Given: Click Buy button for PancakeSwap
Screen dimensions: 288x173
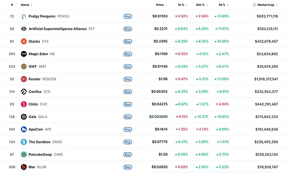Looking at the screenshot, I should [x=128, y=154].
